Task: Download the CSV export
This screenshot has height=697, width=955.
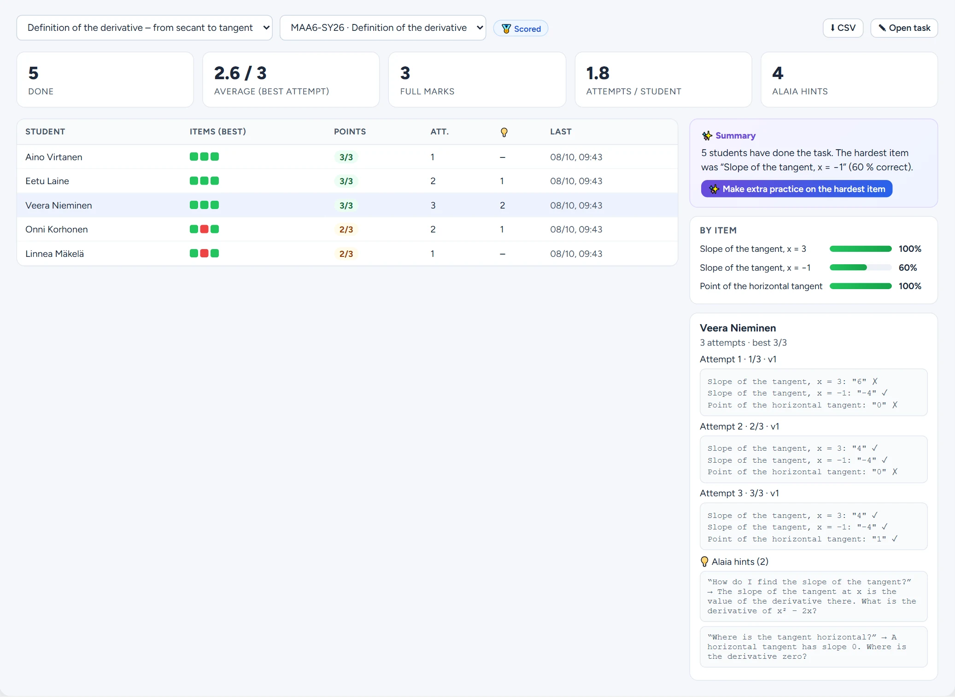Action: [x=843, y=28]
